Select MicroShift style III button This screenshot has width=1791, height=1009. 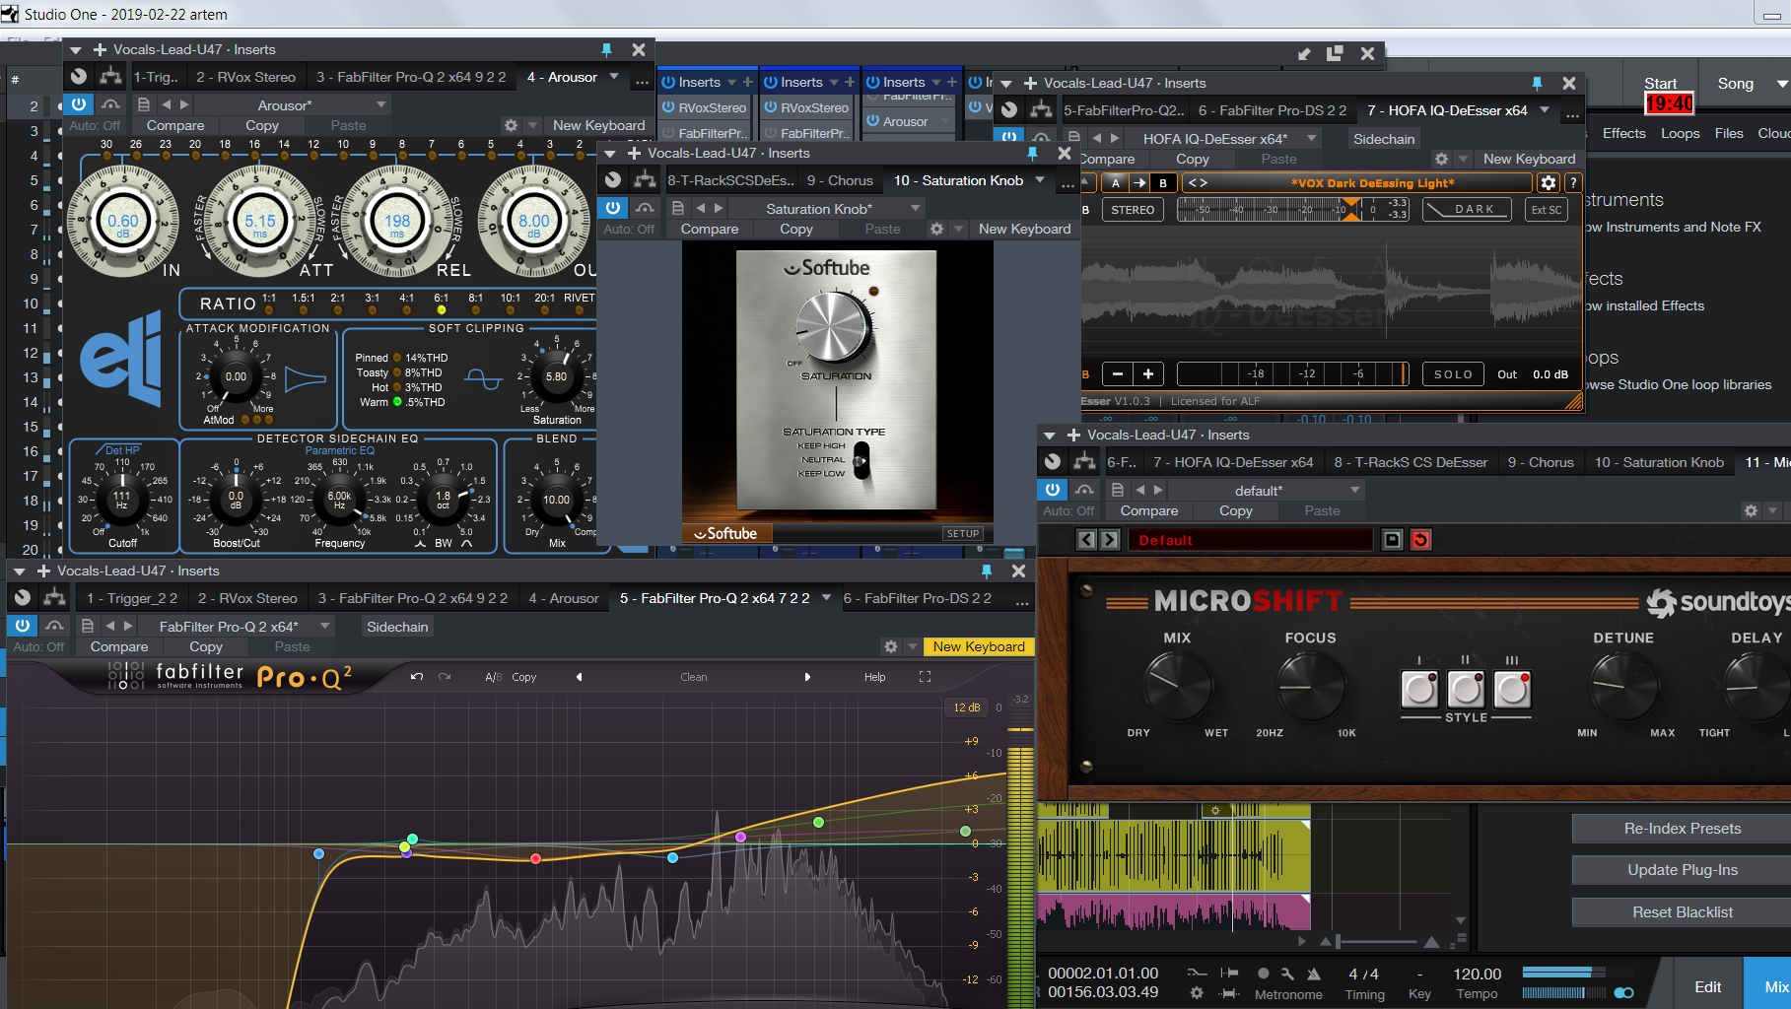(1512, 690)
